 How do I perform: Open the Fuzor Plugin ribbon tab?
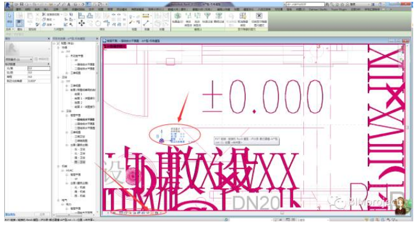(x=339, y=9)
